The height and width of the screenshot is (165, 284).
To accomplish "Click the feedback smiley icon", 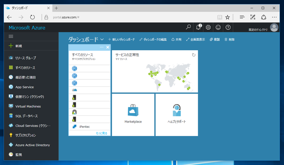I will point(218,27).
